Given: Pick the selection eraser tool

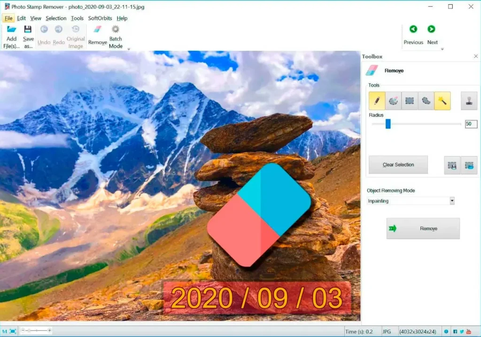Looking at the screenshot, I should tap(393, 101).
